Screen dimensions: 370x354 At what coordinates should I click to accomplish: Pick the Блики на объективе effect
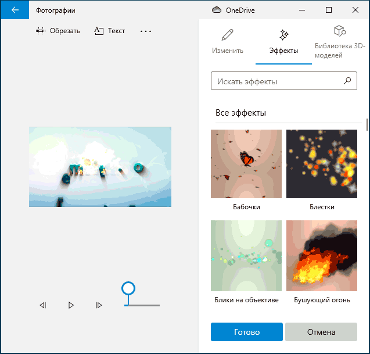pos(246,256)
